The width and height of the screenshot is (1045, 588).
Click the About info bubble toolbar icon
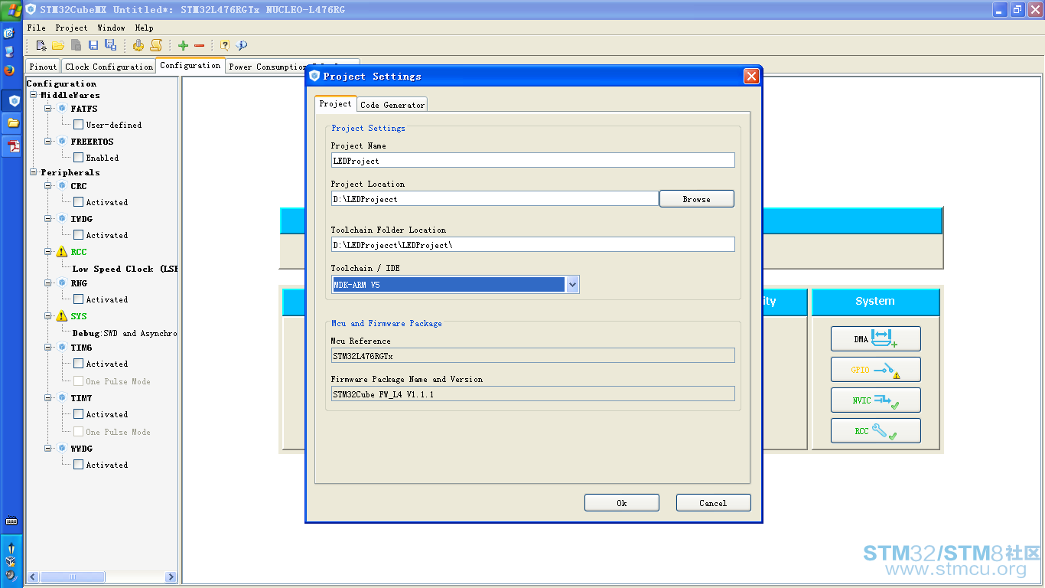pyautogui.click(x=242, y=45)
